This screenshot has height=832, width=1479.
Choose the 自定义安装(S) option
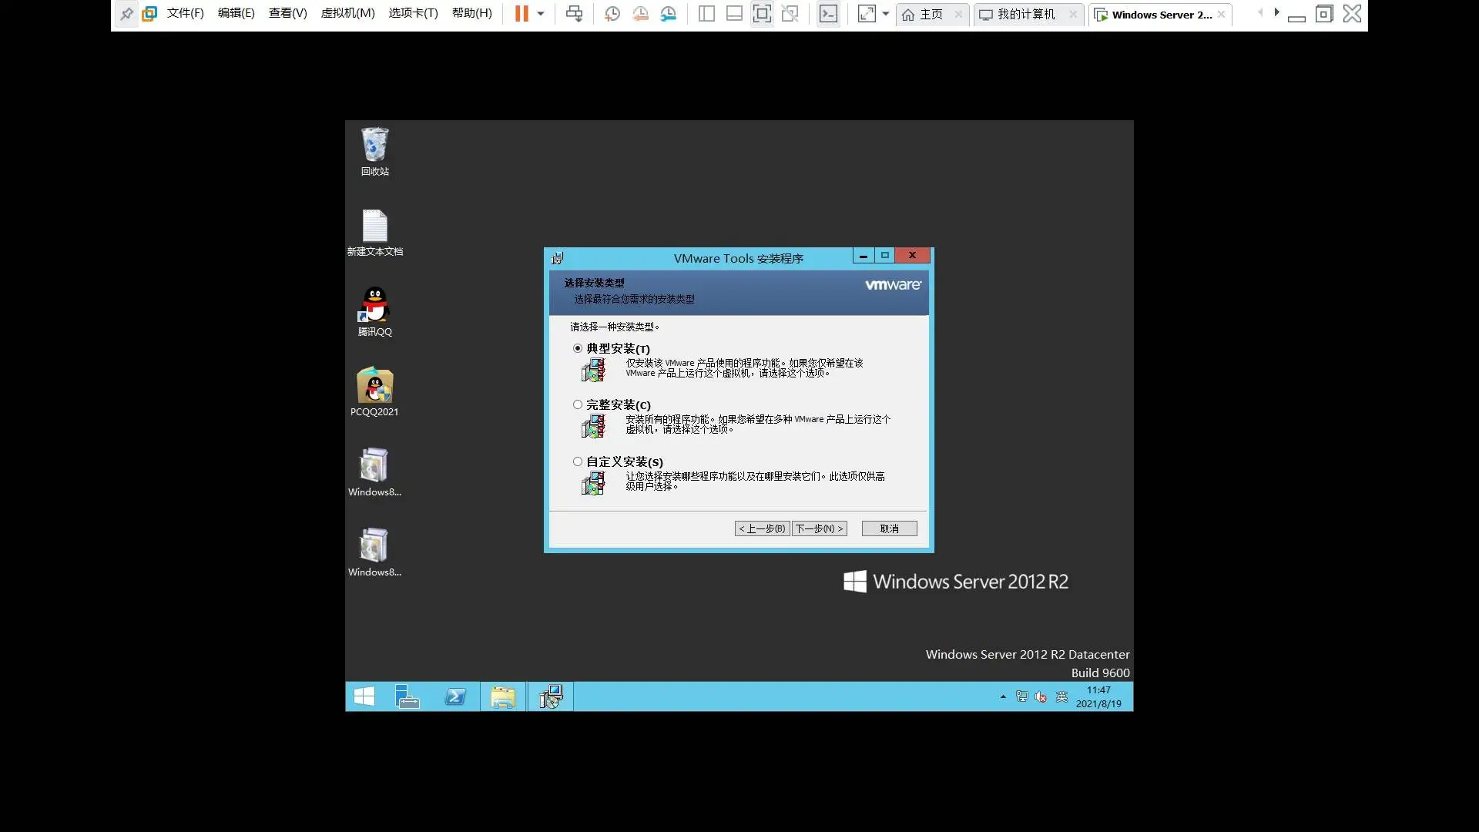pos(578,461)
